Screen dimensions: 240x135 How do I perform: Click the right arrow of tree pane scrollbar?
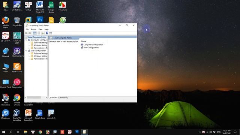[x=46, y=97]
